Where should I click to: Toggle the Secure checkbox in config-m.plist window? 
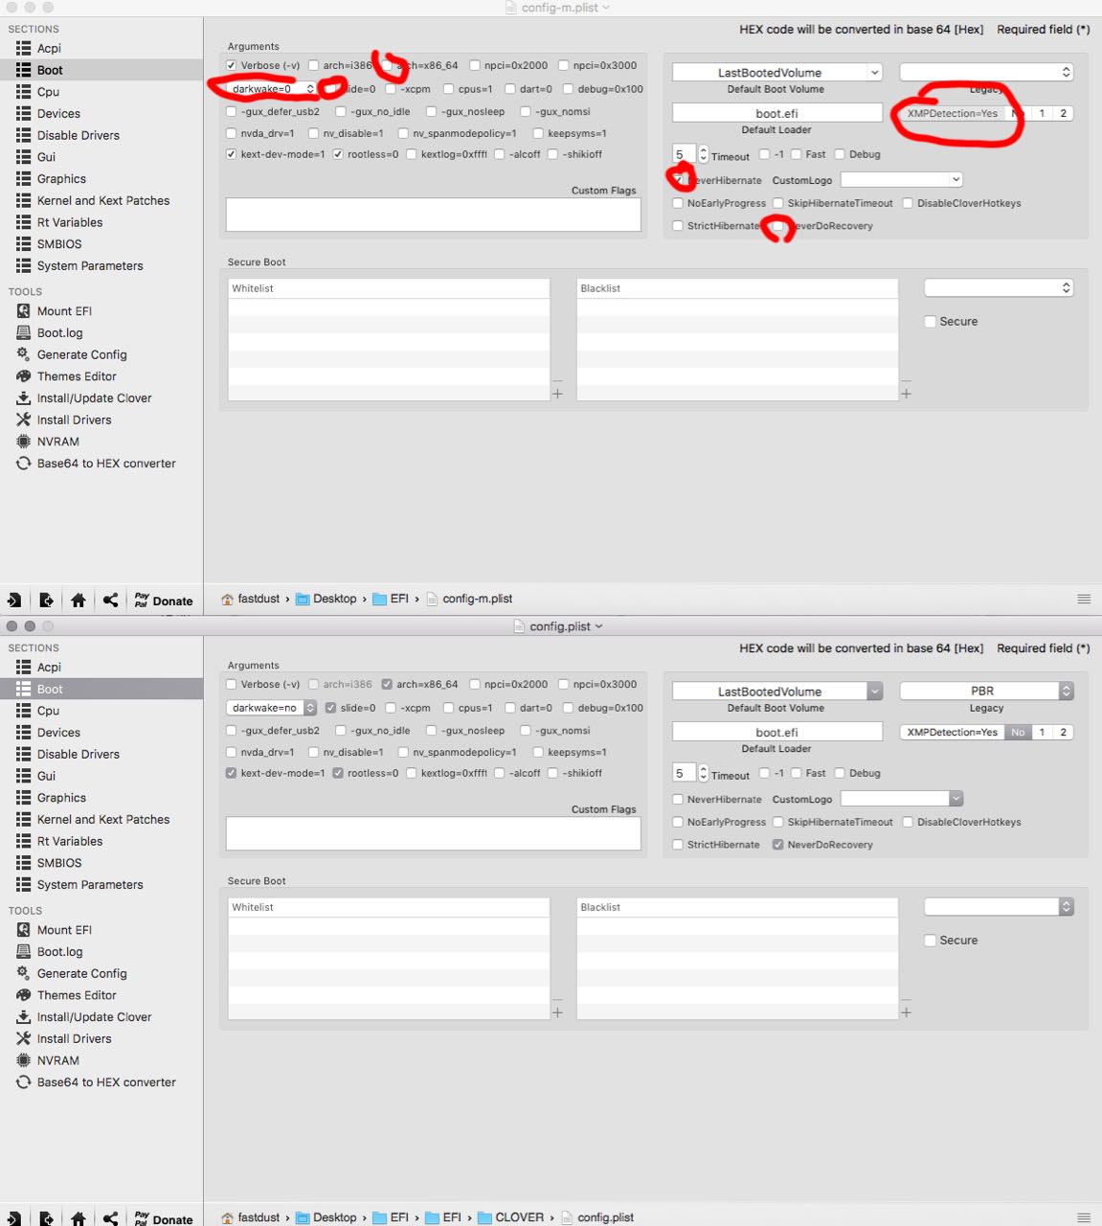930,322
